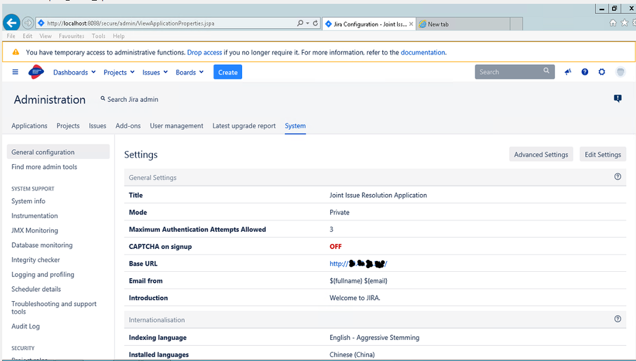Switch to the Applications admin tab

point(29,125)
